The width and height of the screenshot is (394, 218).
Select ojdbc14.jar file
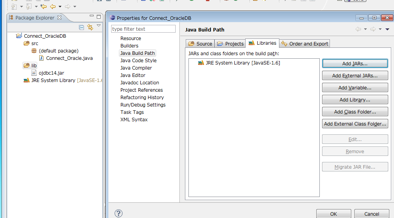coord(51,73)
